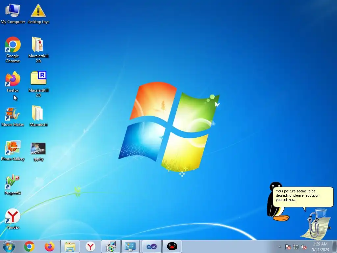Select the Mametchi folder icon

[38, 116]
